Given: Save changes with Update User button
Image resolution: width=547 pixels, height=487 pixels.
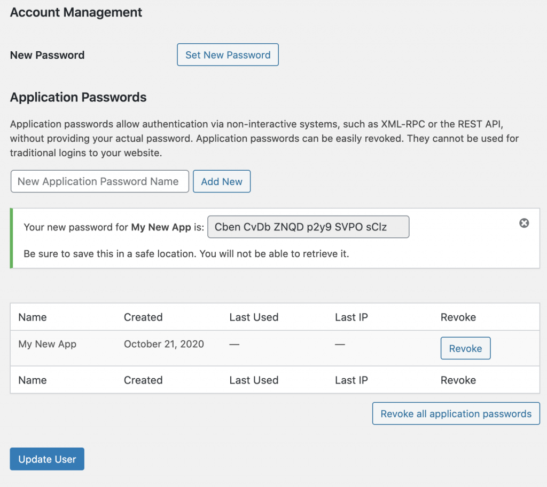Looking at the screenshot, I should point(47,459).
